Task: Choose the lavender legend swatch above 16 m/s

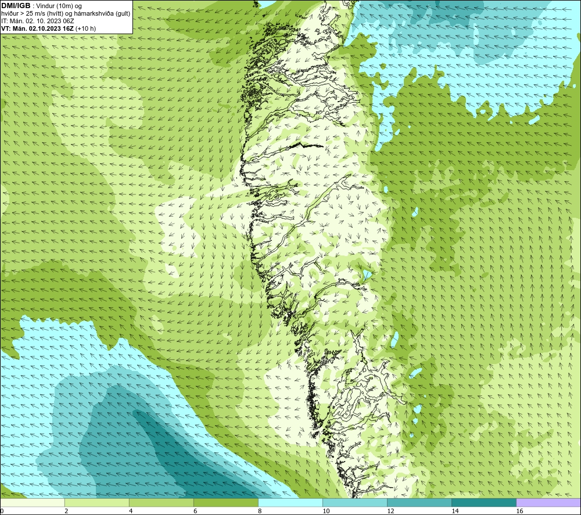Action: point(548,502)
